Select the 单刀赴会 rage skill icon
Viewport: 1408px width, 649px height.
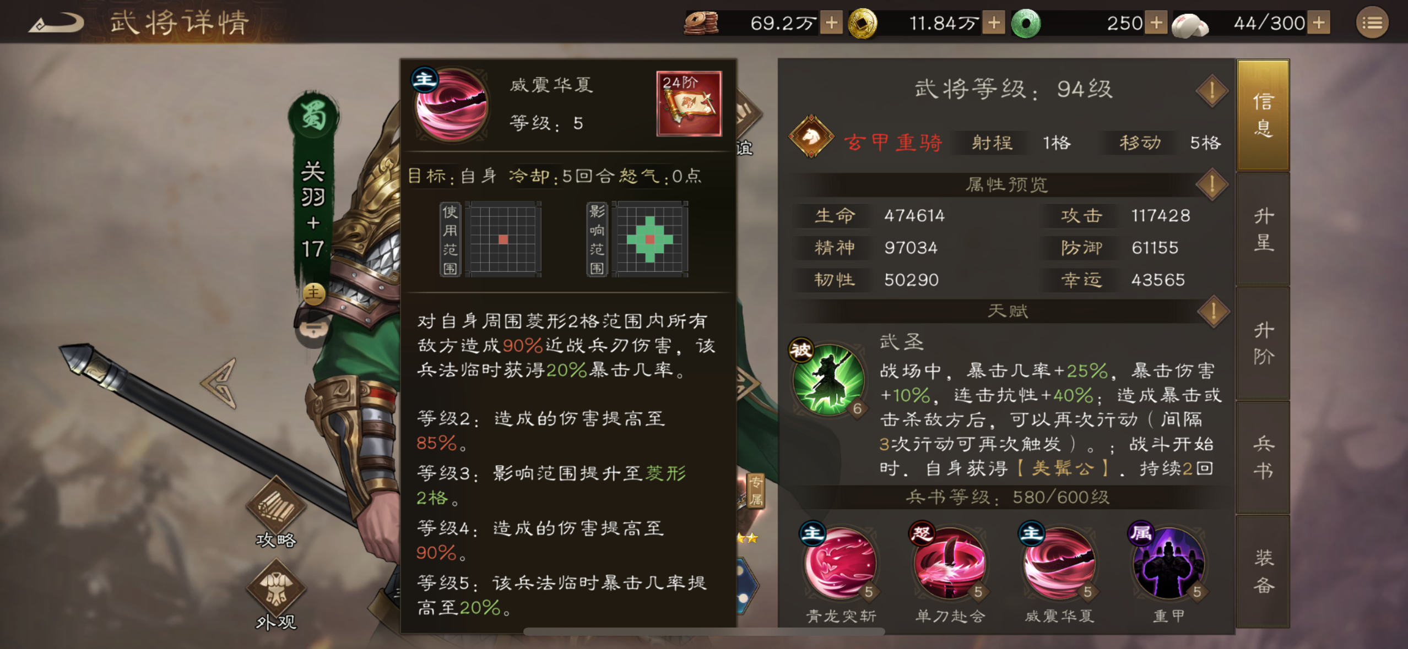coord(949,563)
